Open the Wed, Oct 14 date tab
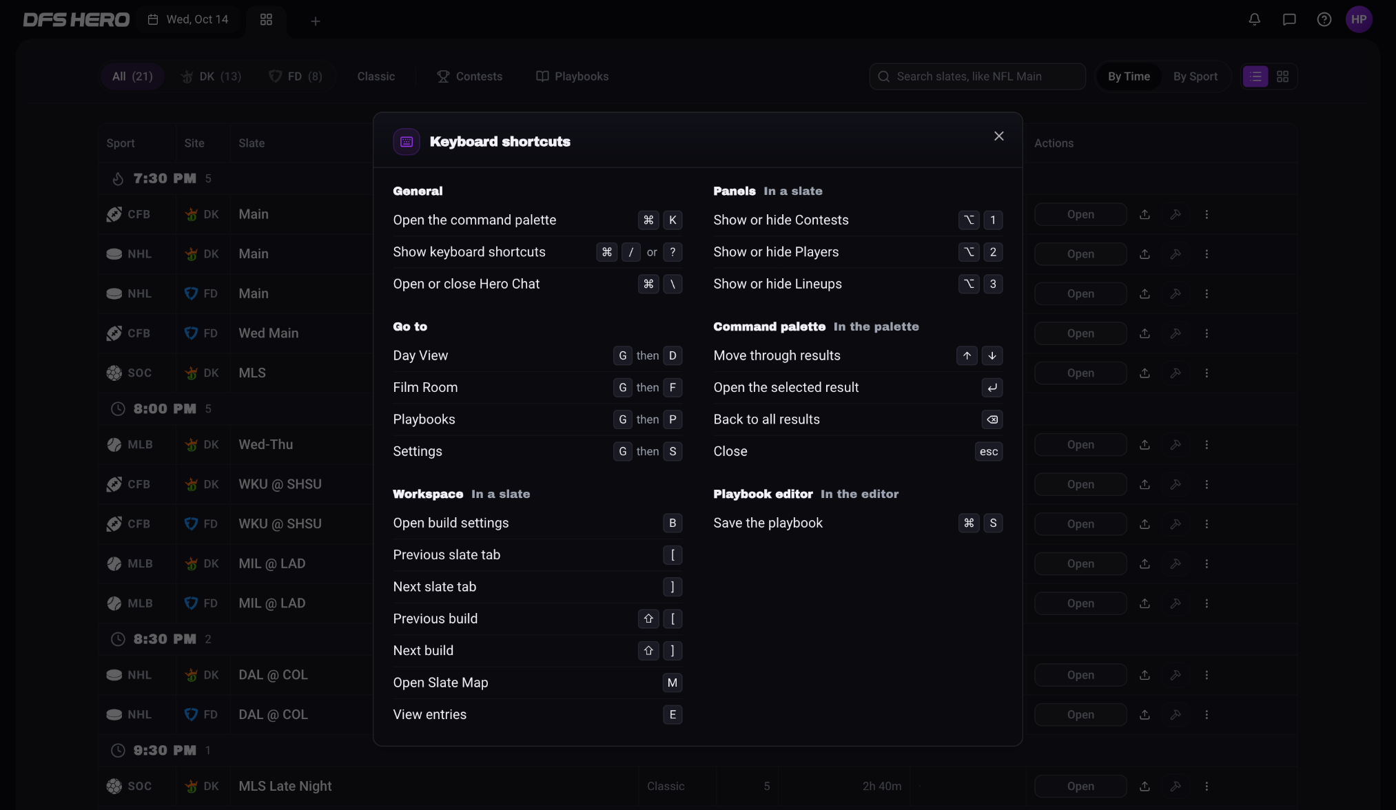The width and height of the screenshot is (1396, 810). tap(188, 19)
